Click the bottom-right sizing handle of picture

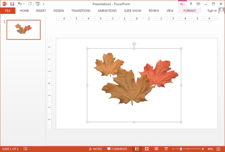pyautogui.click(x=181, y=122)
